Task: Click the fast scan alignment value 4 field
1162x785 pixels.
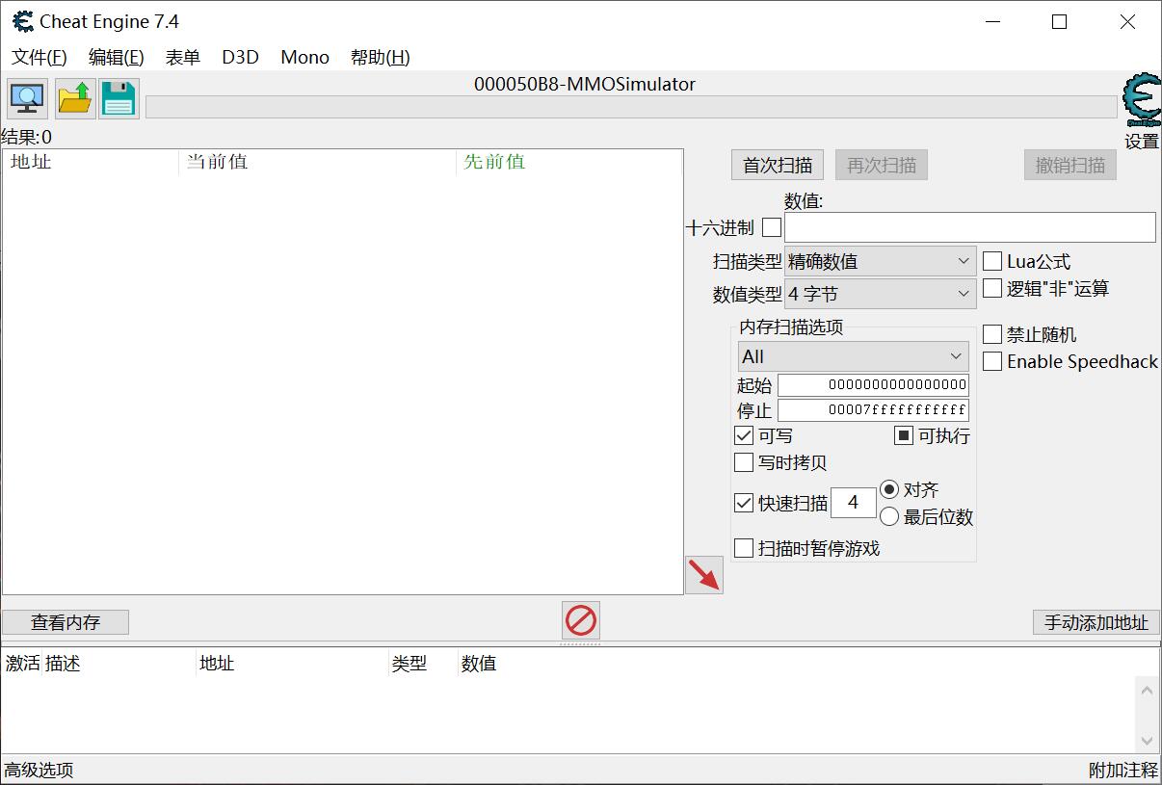Action: [x=854, y=503]
